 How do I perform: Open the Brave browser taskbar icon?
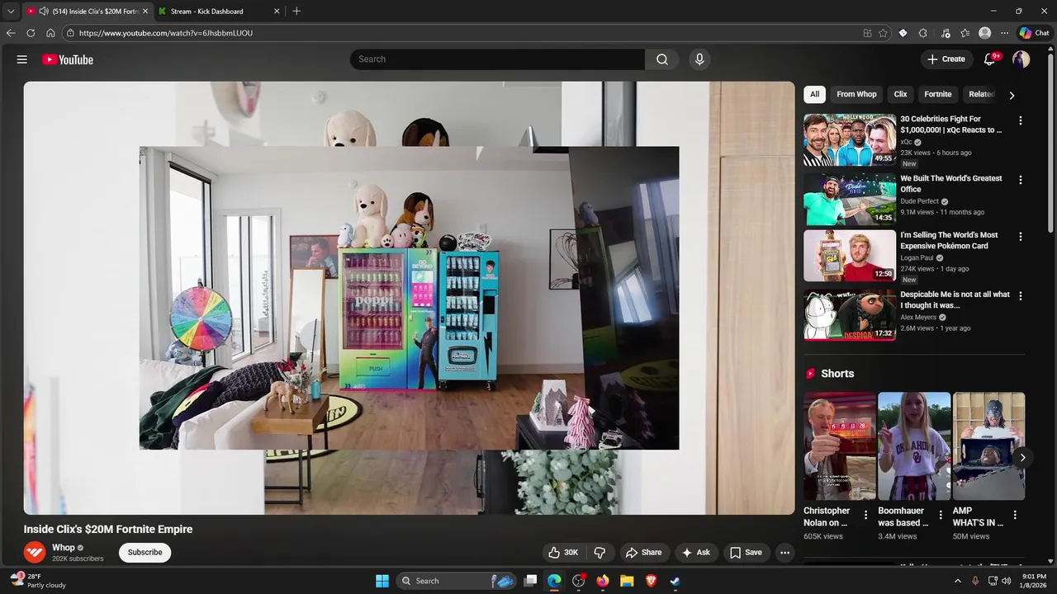[x=651, y=581]
